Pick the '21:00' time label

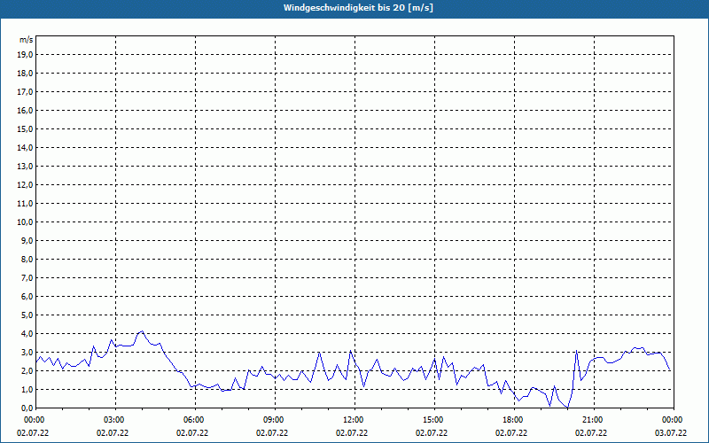pos(594,420)
